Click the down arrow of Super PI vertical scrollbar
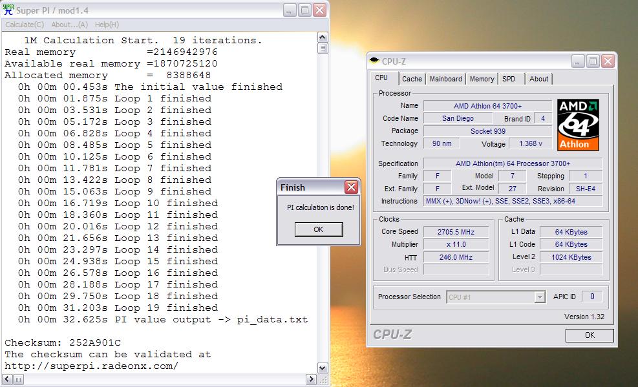638x387 pixels. click(323, 368)
